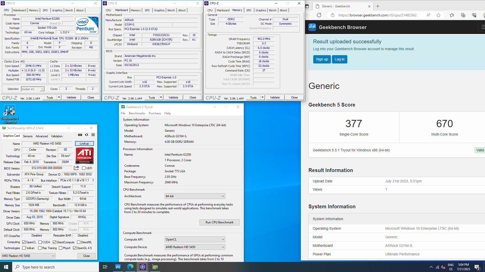The height and width of the screenshot is (272, 485).
Task: Click the Lookup button in GPU-Z
Action: pos(84,144)
